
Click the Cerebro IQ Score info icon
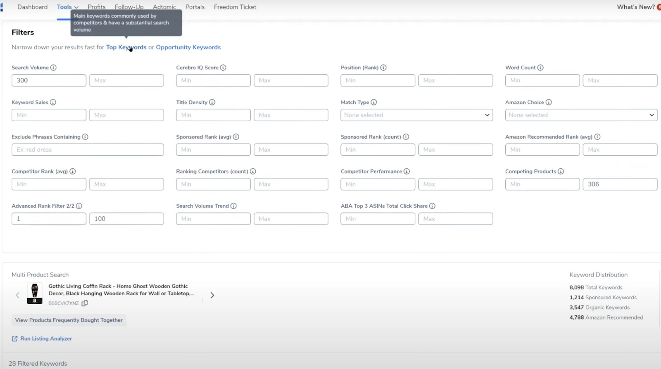[x=223, y=68]
